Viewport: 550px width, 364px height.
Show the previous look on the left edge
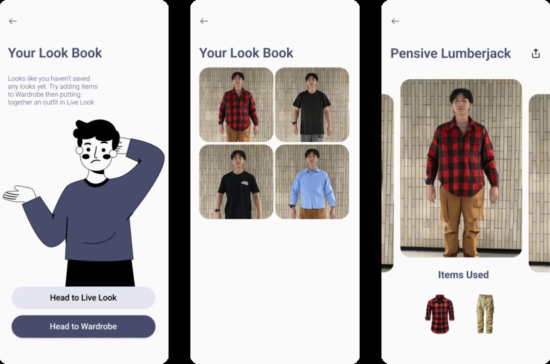[x=388, y=183]
